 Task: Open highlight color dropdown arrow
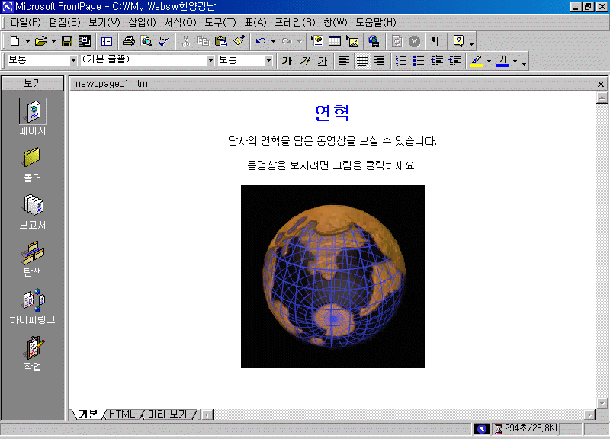pyautogui.click(x=489, y=61)
